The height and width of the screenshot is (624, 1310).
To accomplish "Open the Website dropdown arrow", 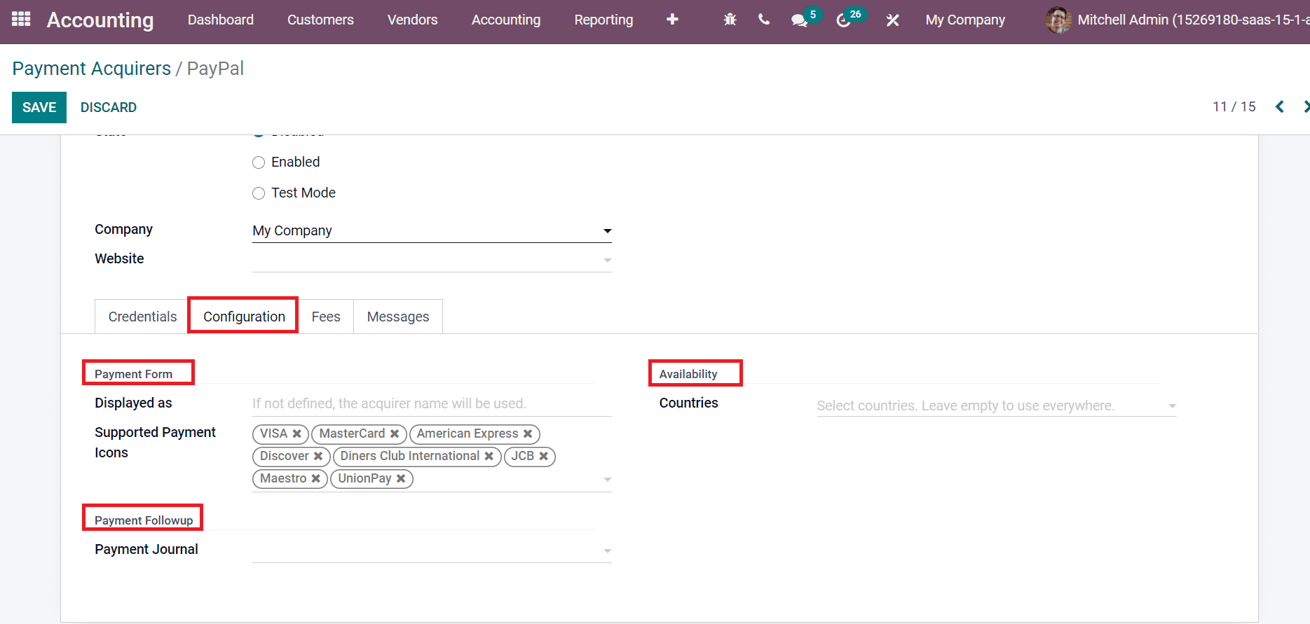I will (x=607, y=260).
